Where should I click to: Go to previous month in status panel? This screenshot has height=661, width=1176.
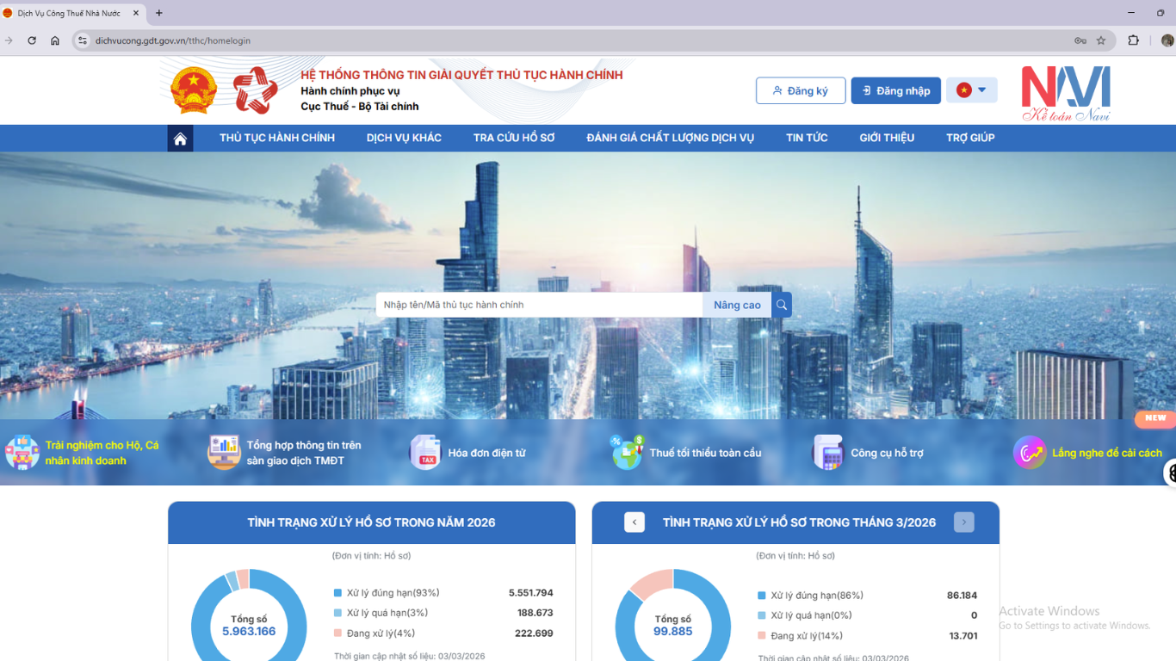click(634, 522)
